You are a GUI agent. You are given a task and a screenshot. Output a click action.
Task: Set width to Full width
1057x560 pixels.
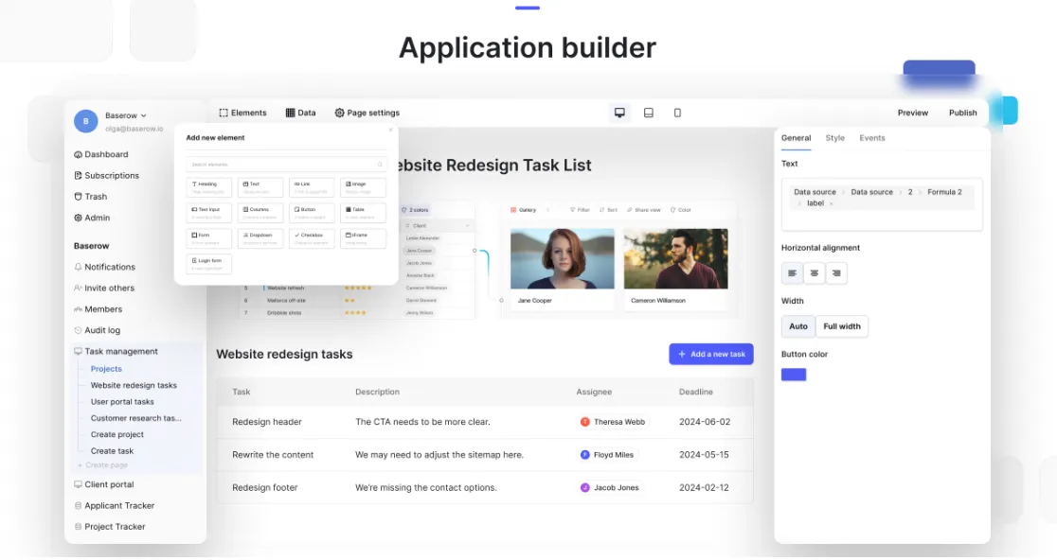tap(842, 326)
